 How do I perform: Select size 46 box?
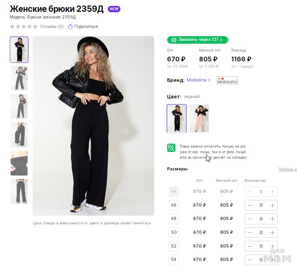tap(174, 205)
